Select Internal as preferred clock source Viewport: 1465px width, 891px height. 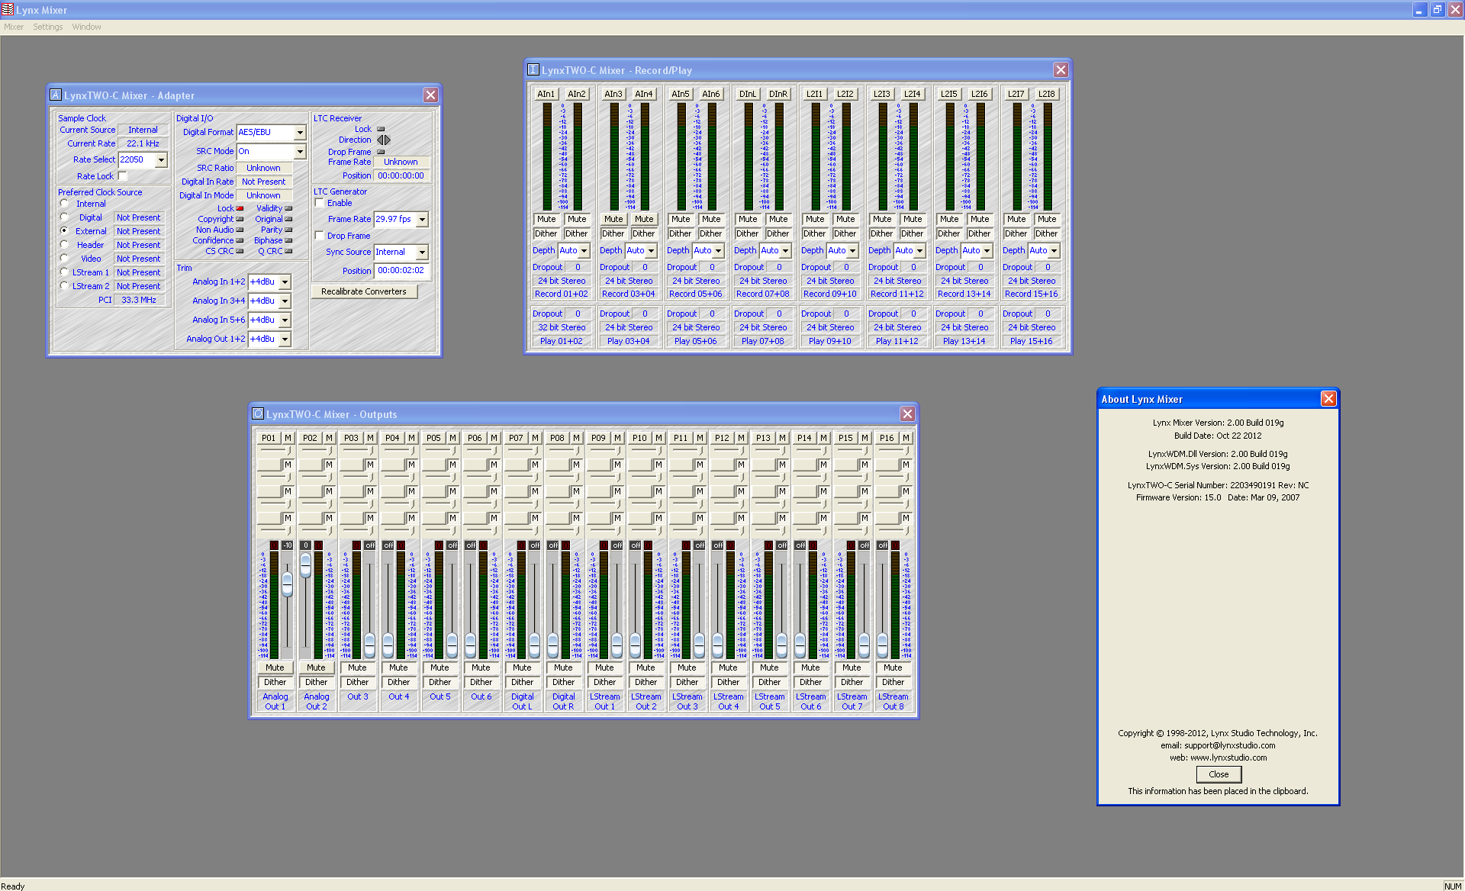click(x=64, y=204)
